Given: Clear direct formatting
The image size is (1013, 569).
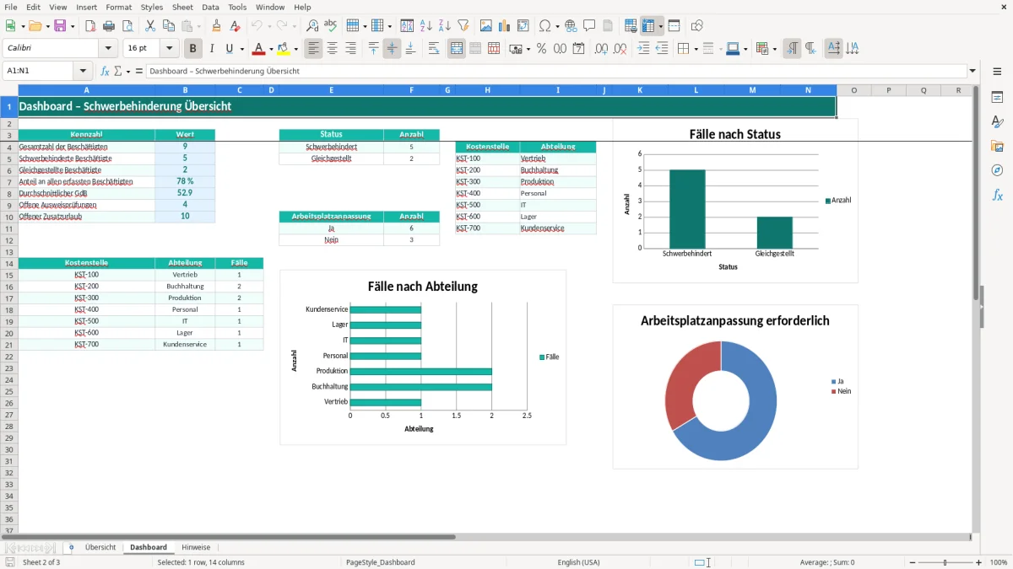Looking at the screenshot, I should coord(236,26).
